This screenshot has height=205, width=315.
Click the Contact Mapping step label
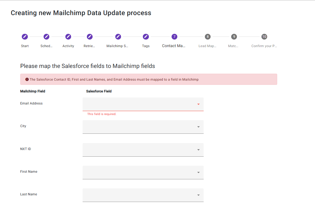[174, 46]
